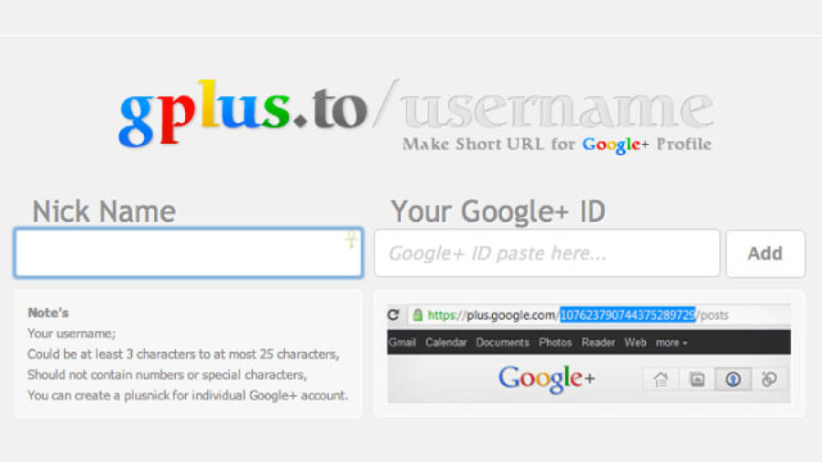Click the Nick Name input field
The image size is (822, 462).
click(x=188, y=253)
